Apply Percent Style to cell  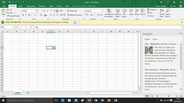click(x=91, y=15)
